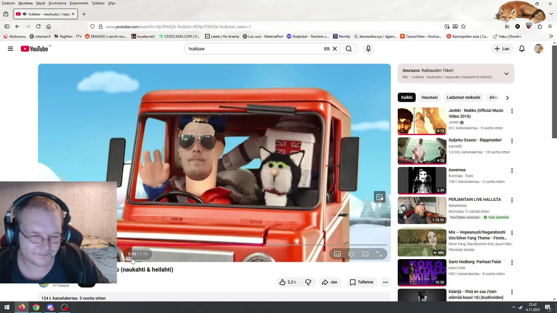Open options for Käärijä video
This screenshot has width=557, height=313.
point(512,293)
